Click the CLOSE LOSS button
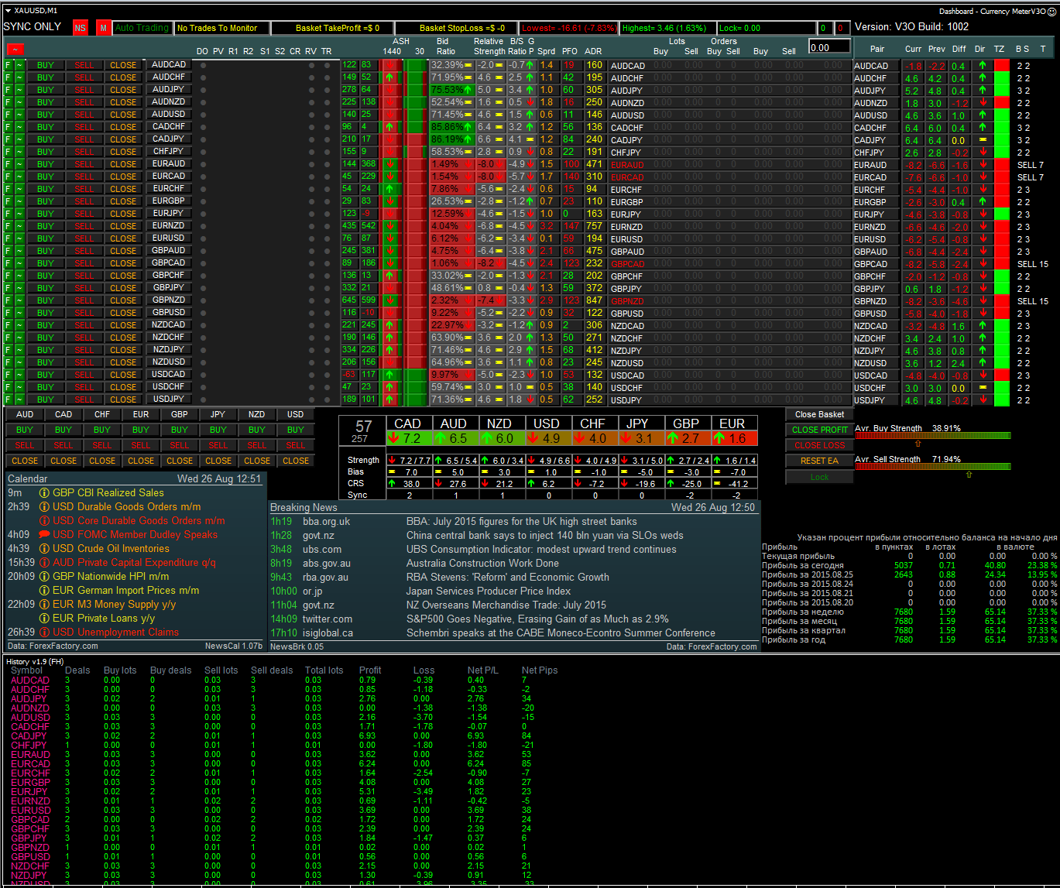The image size is (1060, 888). [819, 445]
